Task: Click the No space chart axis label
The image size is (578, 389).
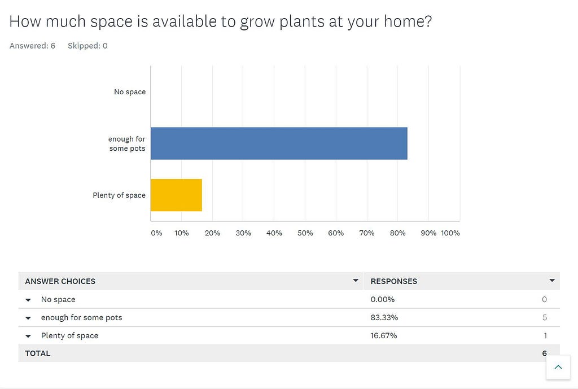Action: (130, 92)
